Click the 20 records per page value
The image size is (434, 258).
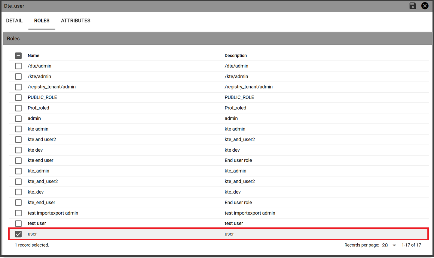(x=385, y=245)
